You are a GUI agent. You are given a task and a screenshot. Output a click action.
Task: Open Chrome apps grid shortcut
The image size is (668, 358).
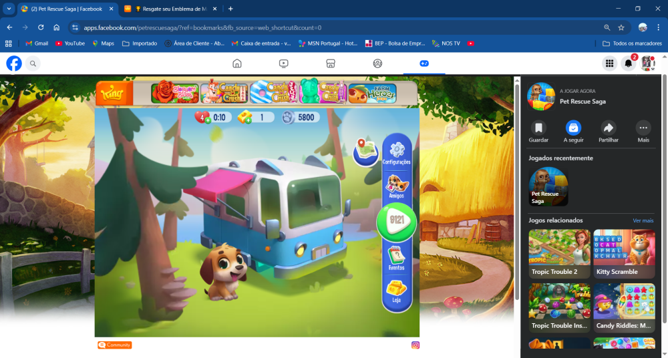click(x=8, y=43)
